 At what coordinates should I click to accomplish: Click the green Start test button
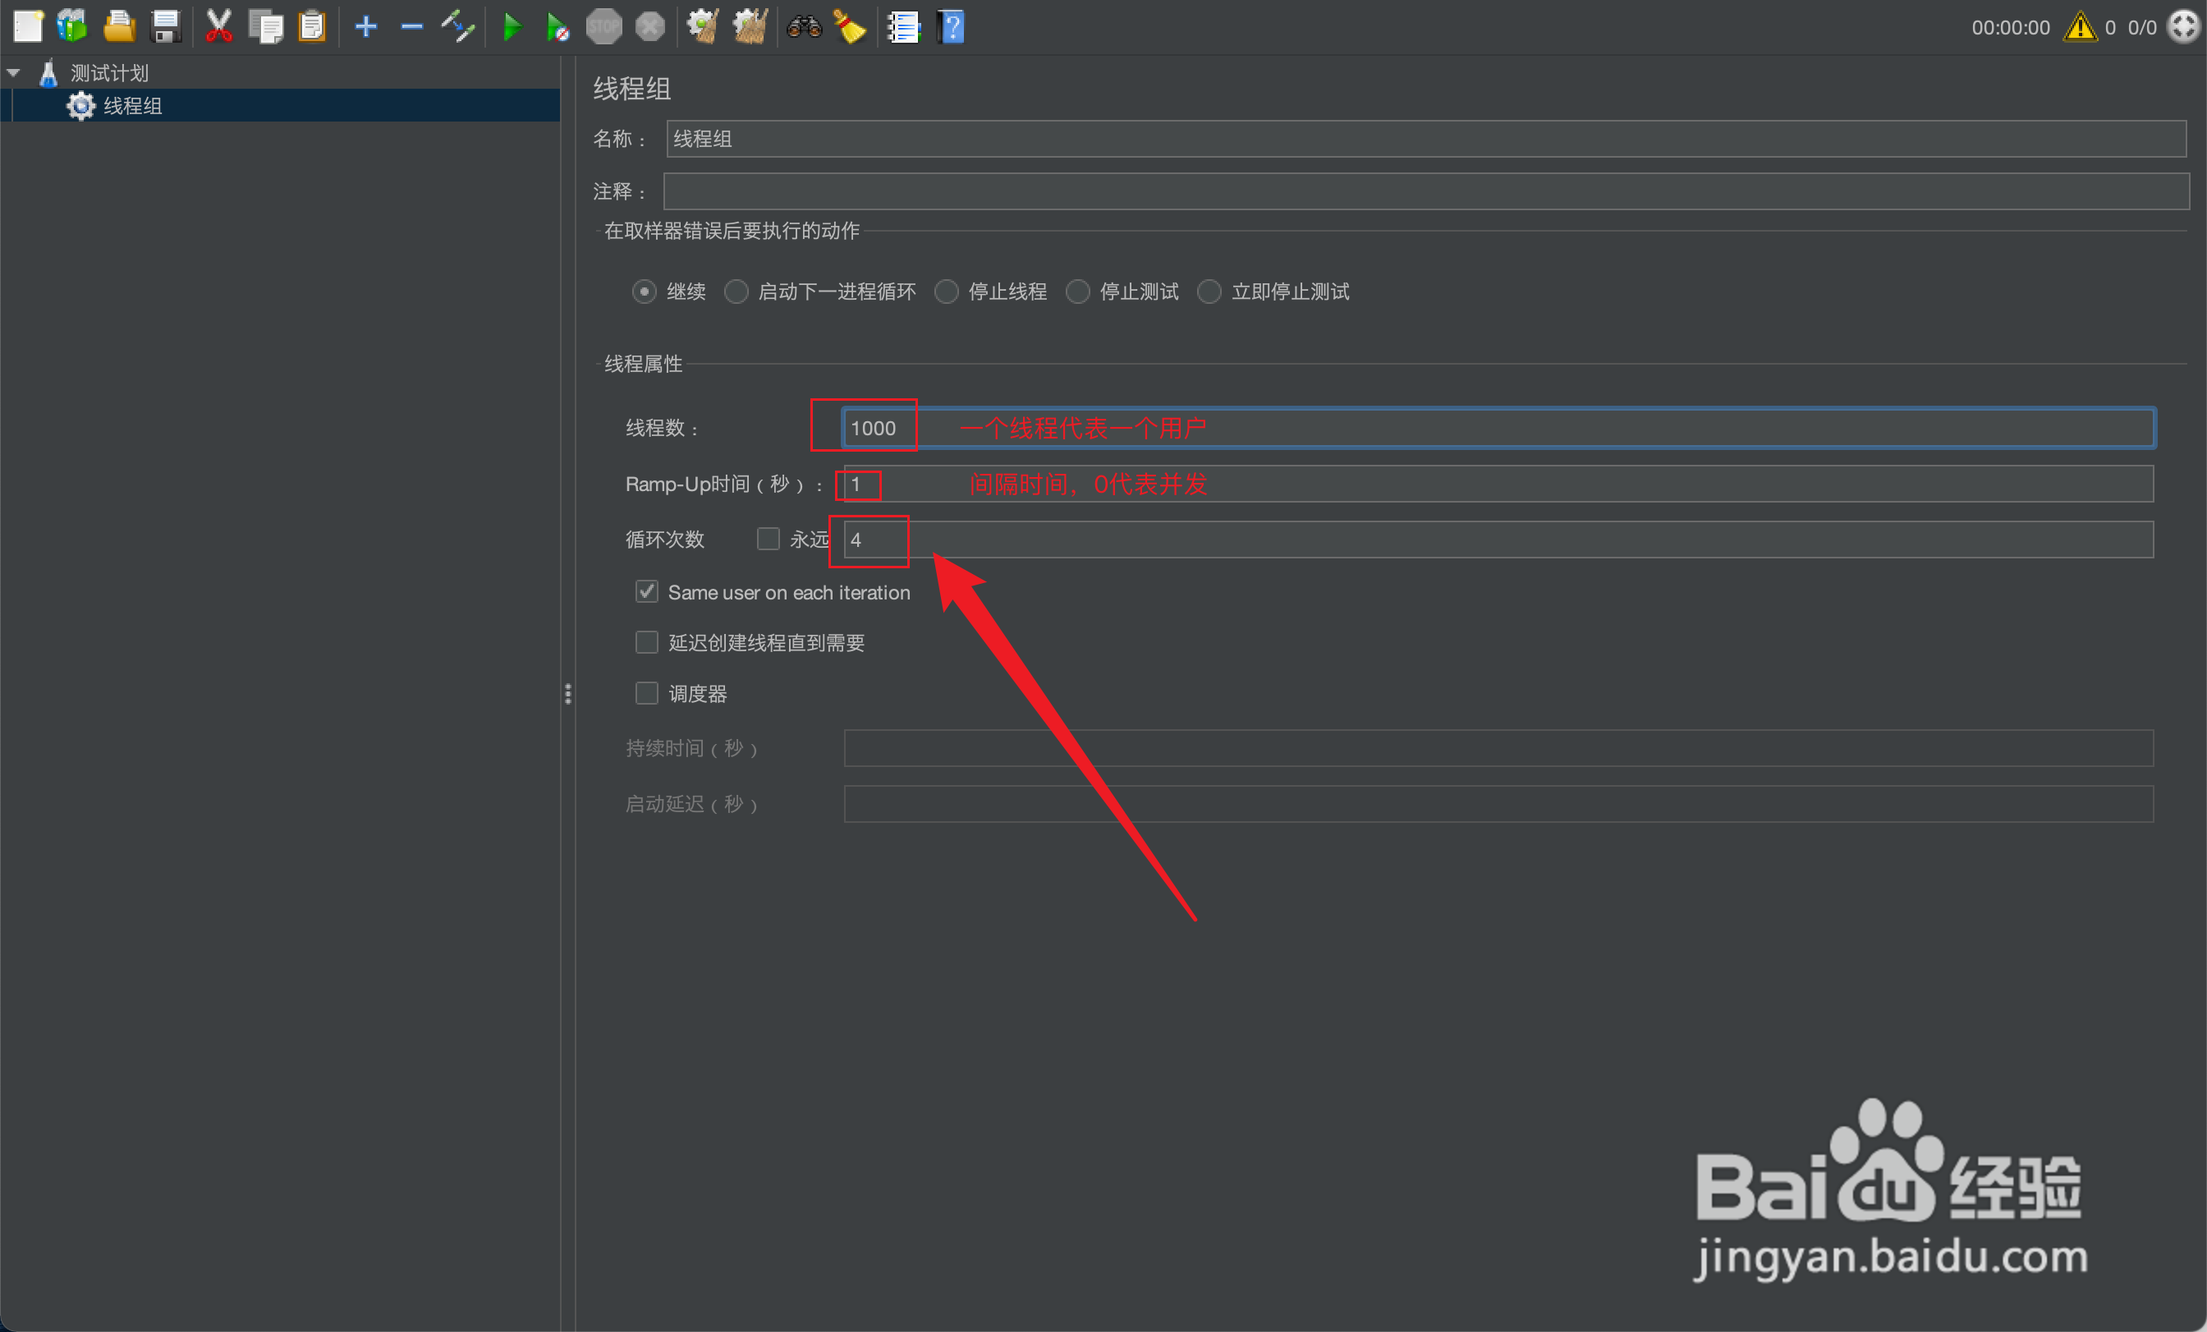tap(512, 27)
